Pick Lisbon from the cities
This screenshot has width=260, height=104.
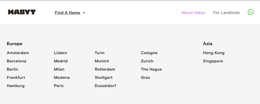tap(61, 53)
